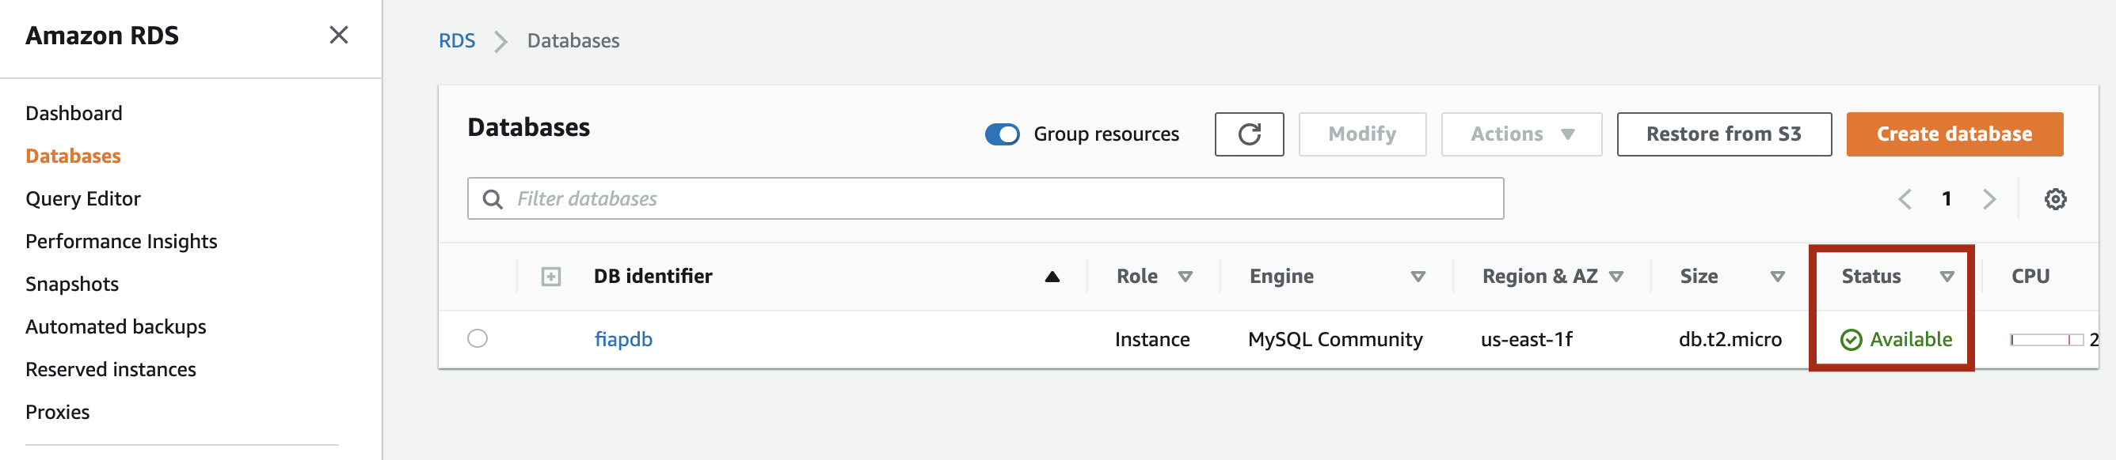Viewport: 2116px width, 460px height.
Task: Click the search magnifier icon
Action: (x=493, y=199)
